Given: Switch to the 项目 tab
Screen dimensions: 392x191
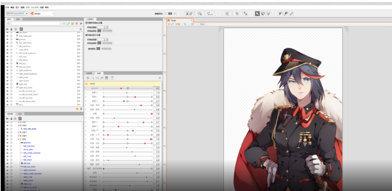Looking at the screenshot, I should click(18, 19).
